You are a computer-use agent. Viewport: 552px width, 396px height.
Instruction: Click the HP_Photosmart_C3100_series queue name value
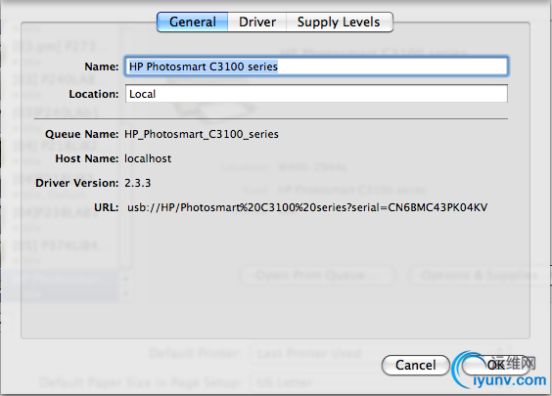pos(202,134)
